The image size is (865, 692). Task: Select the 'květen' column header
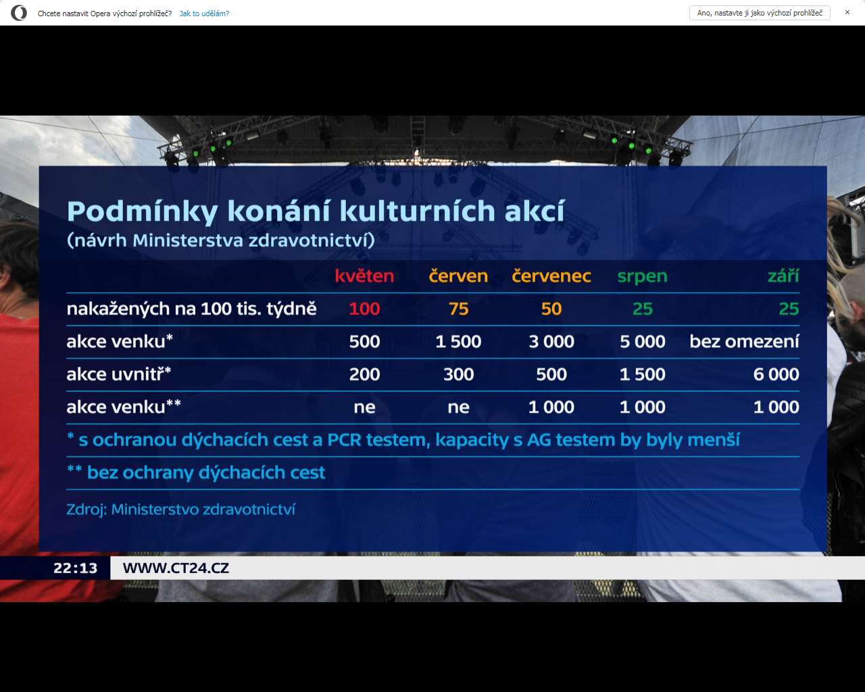point(364,276)
